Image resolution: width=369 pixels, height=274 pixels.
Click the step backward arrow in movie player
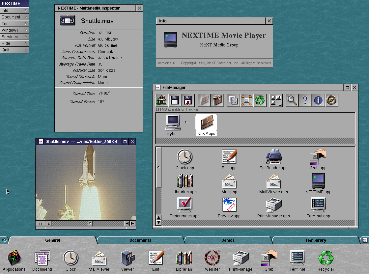[x=127, y=224]
